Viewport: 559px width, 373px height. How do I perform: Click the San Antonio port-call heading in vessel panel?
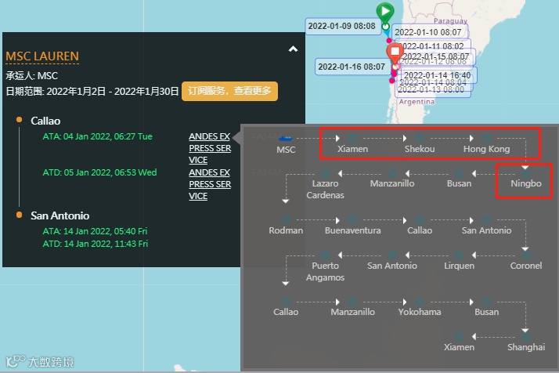(x=60, y=215)
